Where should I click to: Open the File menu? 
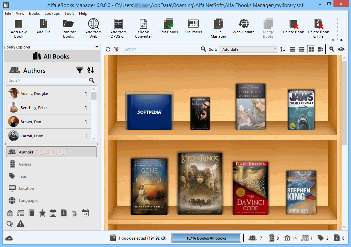[8, 13]
